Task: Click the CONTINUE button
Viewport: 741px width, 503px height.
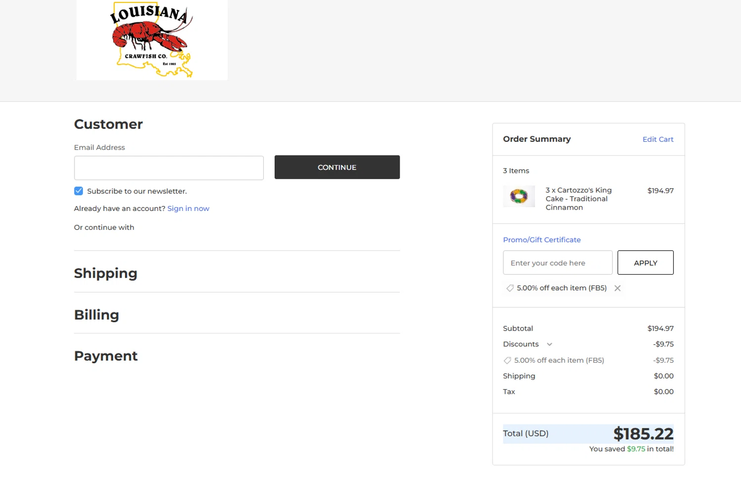Action: point(337,167)
